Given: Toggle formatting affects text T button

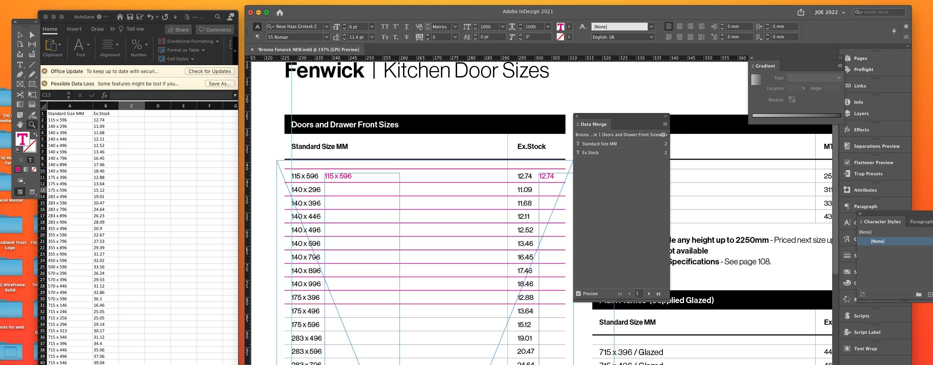Looking at the screenshot, I should [x=30, y=160].
